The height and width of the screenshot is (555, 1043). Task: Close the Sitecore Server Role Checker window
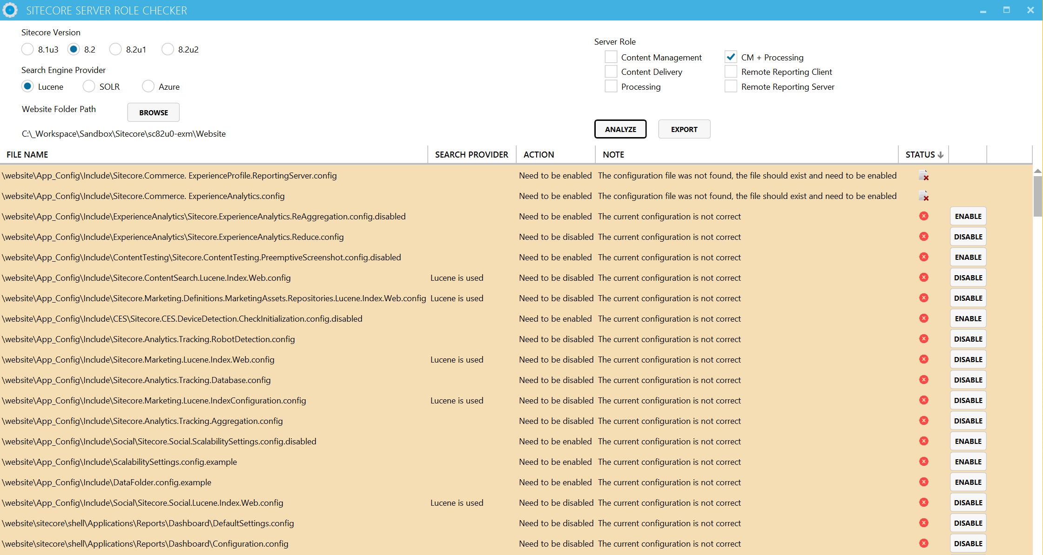click(x=1030, y=10)
